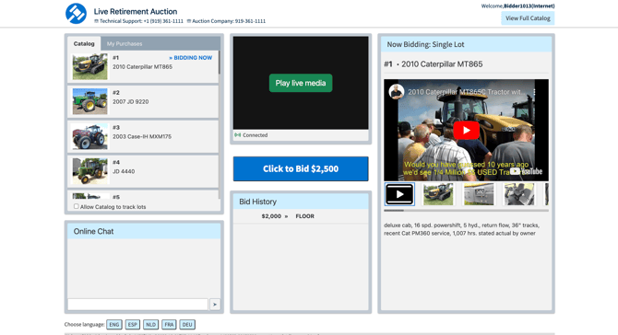Click the channel avatar in the video

pyautogui.click(x=396, y=92)
